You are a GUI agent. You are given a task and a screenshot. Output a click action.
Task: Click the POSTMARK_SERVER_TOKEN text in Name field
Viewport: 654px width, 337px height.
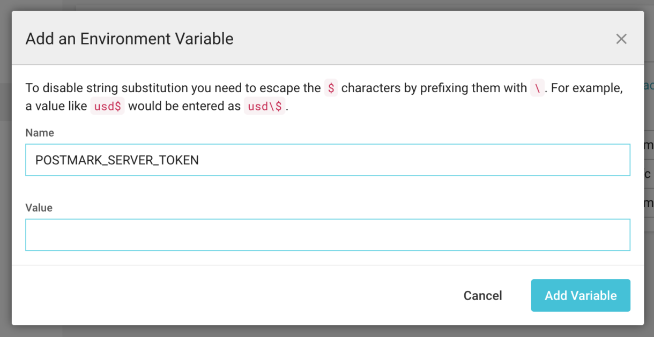(117, 160)
